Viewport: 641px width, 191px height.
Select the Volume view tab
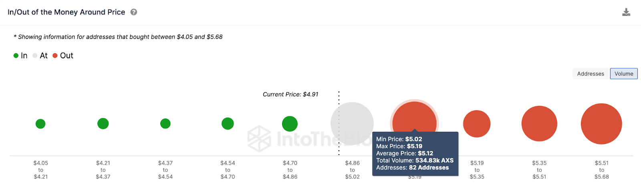623,74
